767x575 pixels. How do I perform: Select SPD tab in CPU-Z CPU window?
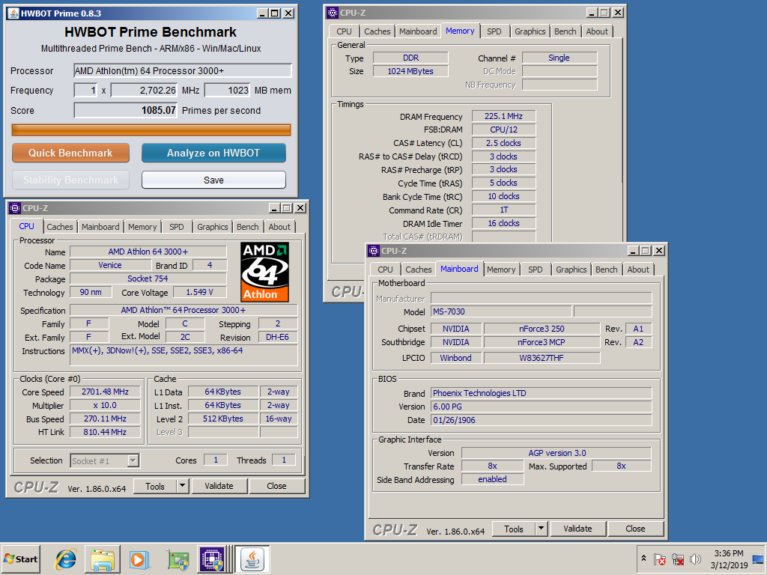click(177, 227)
